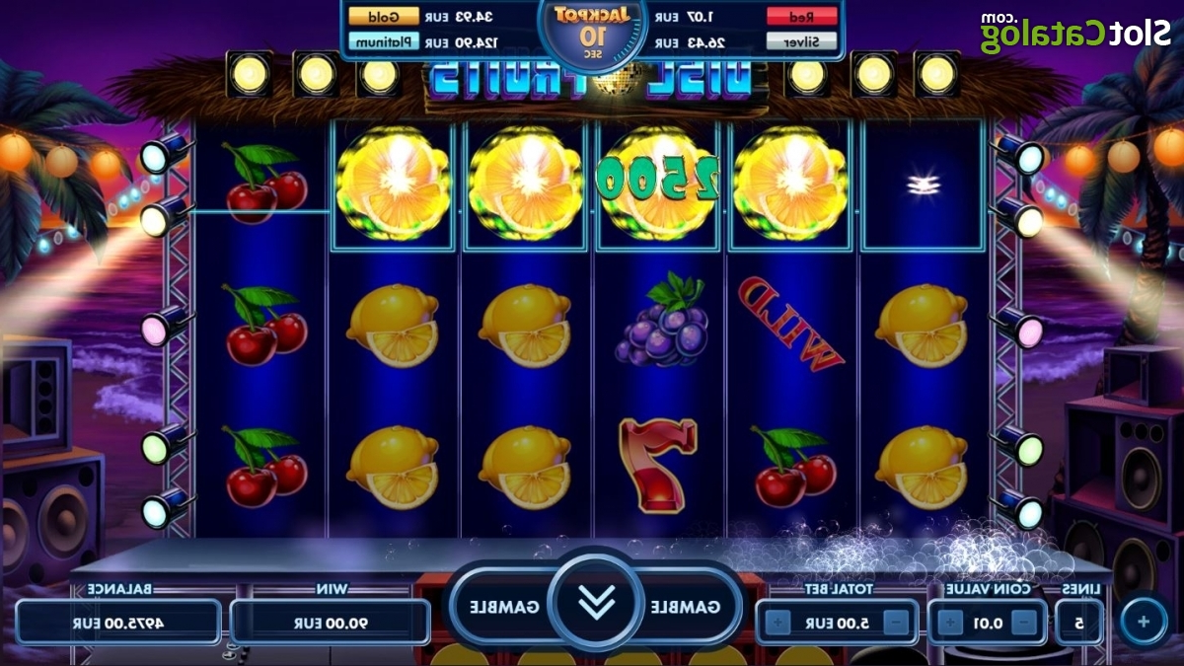Select the Silver jackpot label
1184x666 pixels.
(801, 42)
